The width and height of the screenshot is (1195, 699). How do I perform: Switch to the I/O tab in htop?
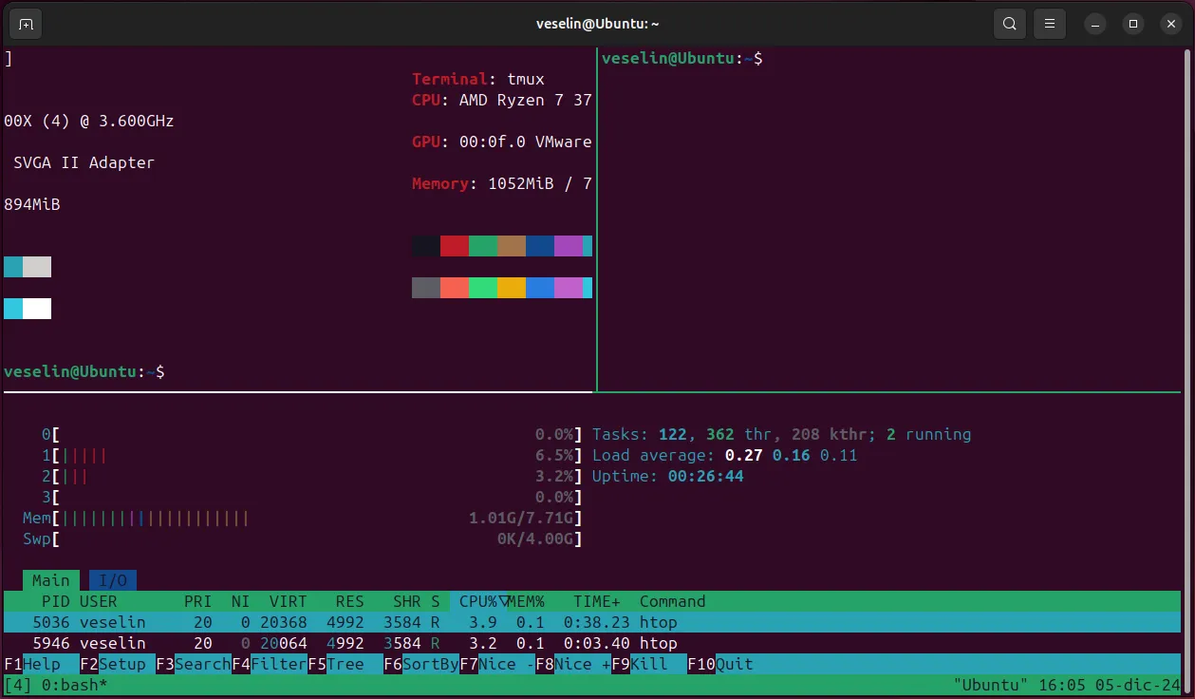pos(113,579)
